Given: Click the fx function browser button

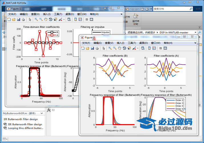Looking at the screenshot, I should click(x=49, y=110).
